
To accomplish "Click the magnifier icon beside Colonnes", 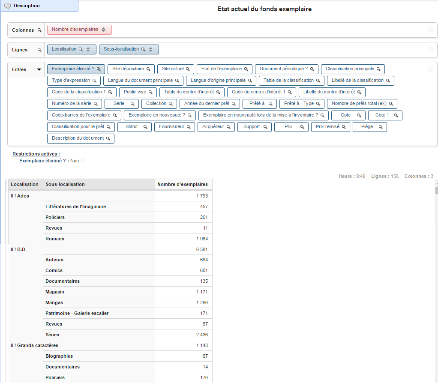I will 39,30.
